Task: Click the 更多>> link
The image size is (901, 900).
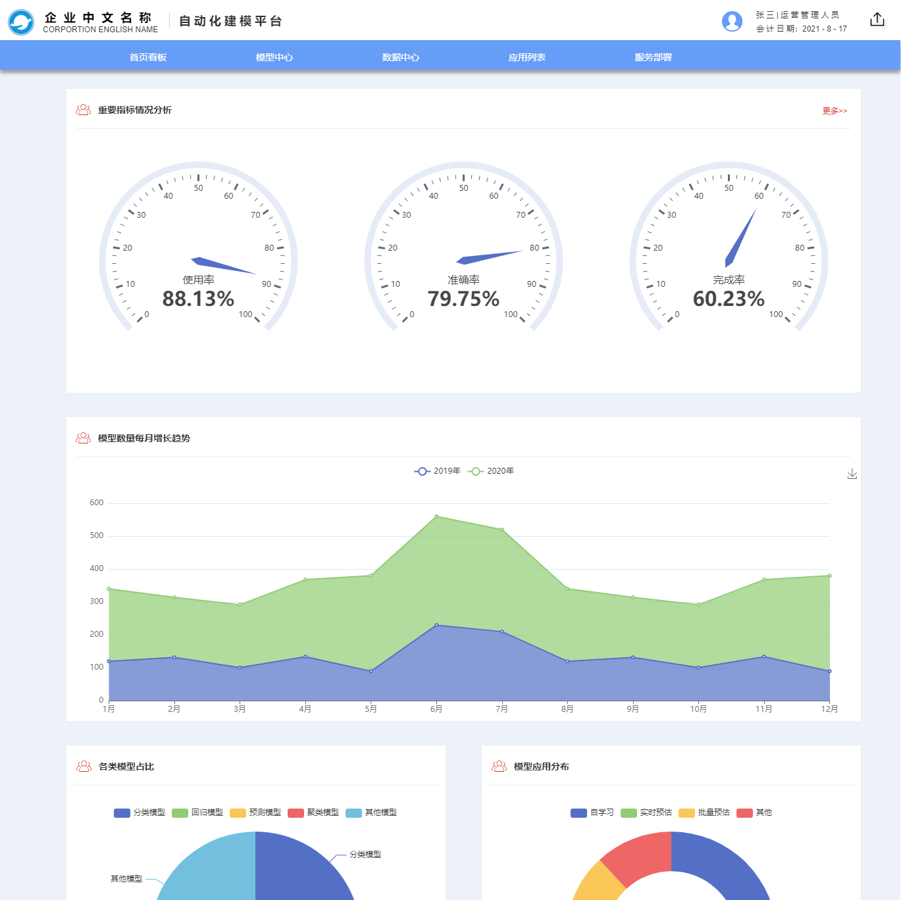Action: point(835,111)
